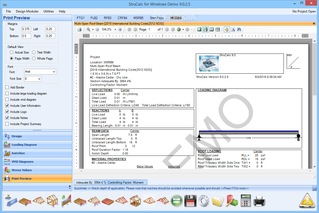Open dropdown beside green back arrow
319x213 pixels.
pos(183,29)
